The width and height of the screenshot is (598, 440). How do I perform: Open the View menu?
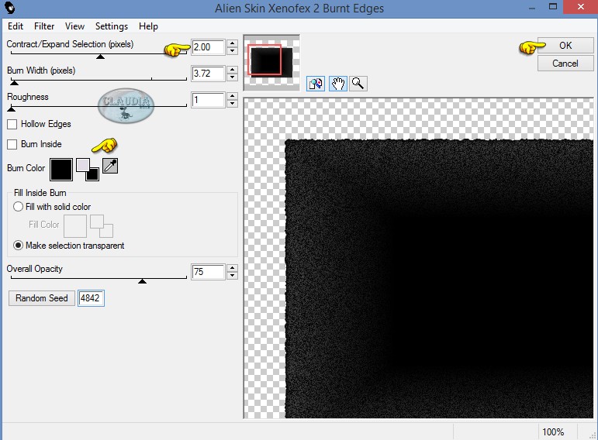(x=74, y=26)
